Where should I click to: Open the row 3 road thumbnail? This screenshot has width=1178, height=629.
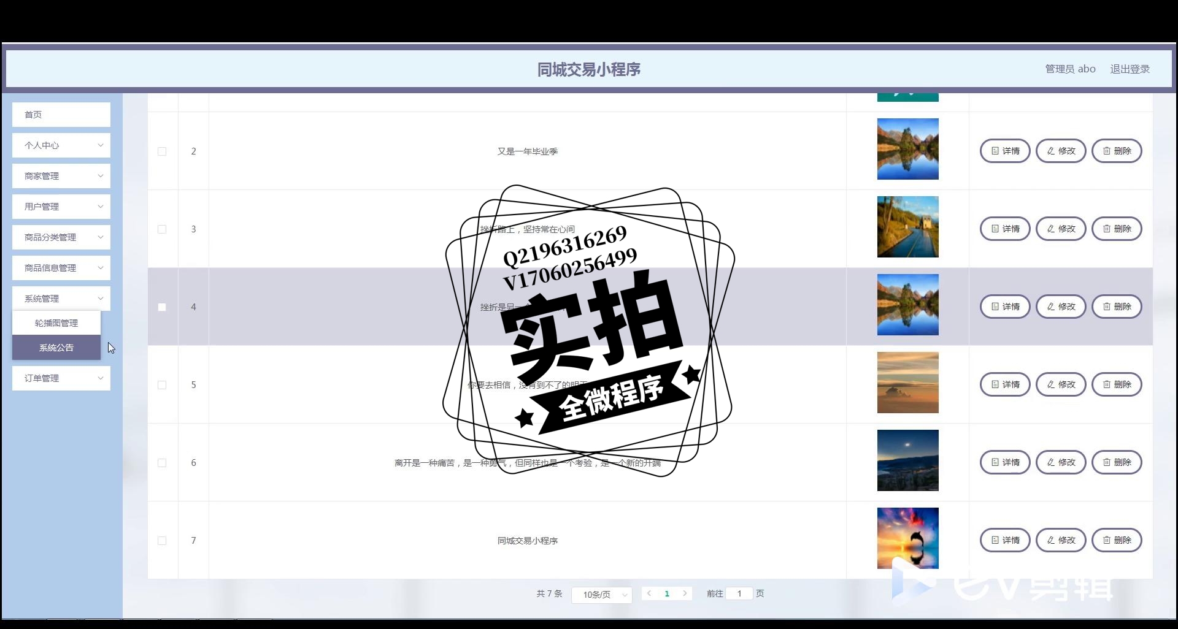(908, 227)
